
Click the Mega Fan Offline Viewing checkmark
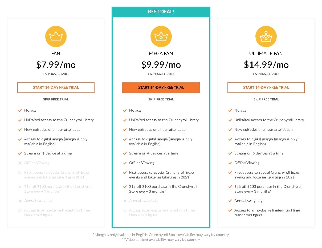pos(125,163)
